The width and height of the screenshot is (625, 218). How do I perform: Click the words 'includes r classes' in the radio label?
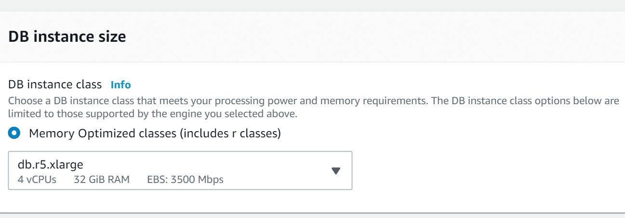tap(229, 133)
